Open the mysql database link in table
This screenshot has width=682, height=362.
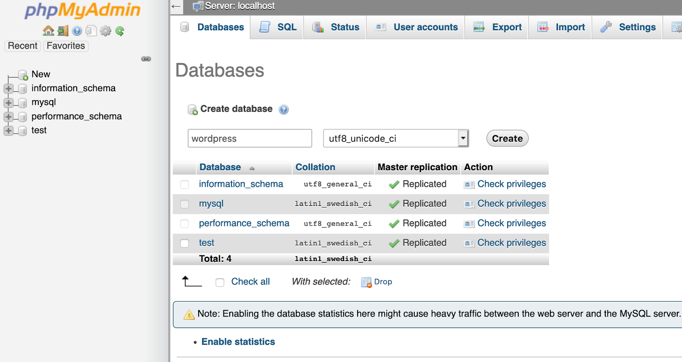point(211,204)
